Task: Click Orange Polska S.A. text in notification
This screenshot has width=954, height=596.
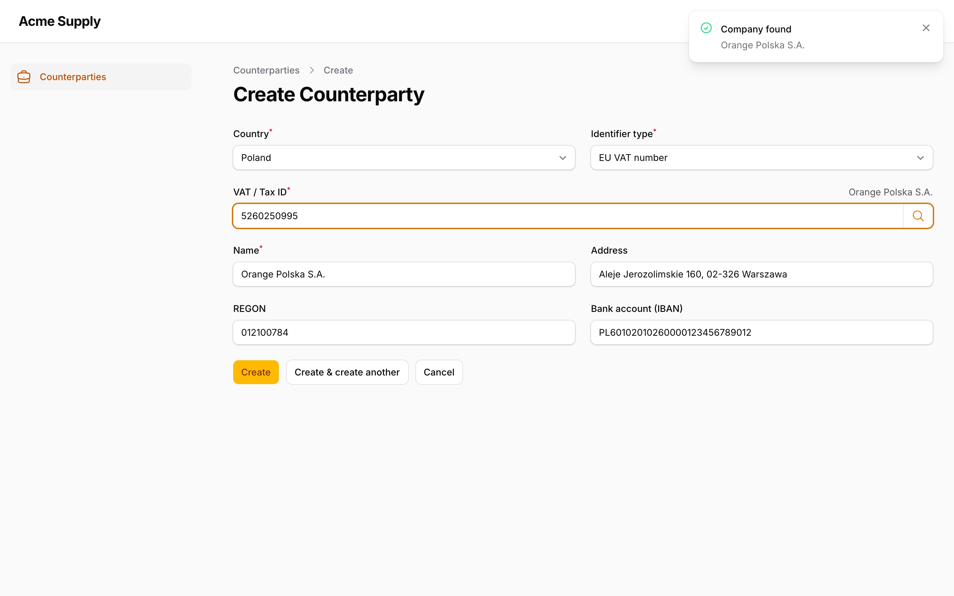Action: [x=763, y=45]
